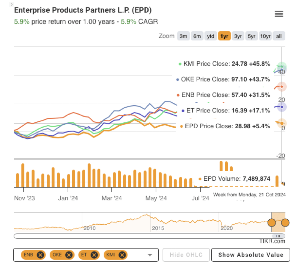Remove the OKE ticker chip

pos(69,255)
